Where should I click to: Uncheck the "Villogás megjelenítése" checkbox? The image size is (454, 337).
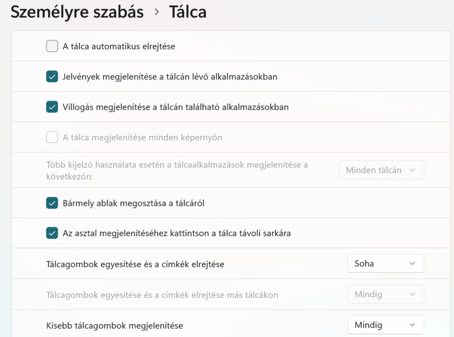click(x=52, y=107)
